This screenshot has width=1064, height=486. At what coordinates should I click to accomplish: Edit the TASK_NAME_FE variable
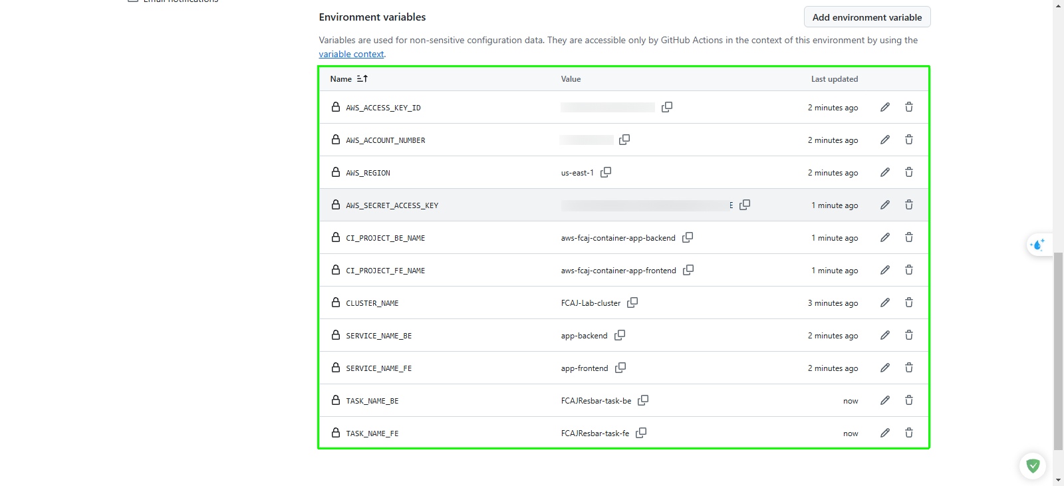(885, 433)
